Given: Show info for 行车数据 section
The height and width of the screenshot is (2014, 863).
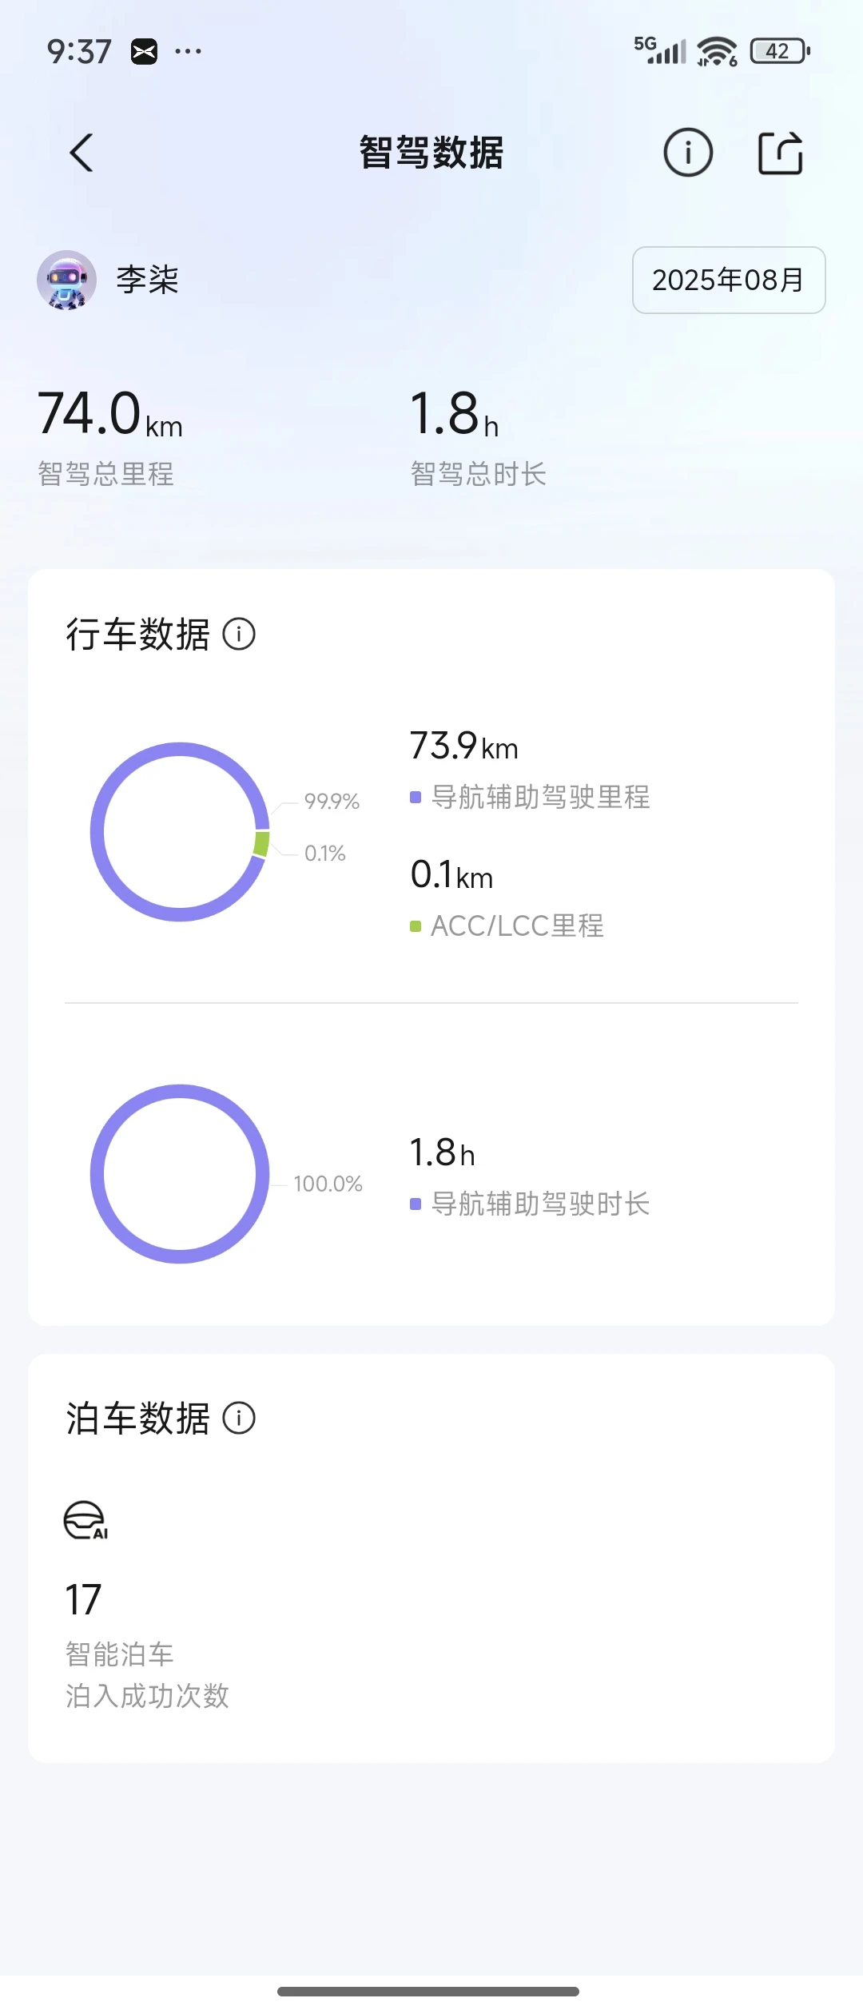Looking at the screenshot, I should pos(239,635).
